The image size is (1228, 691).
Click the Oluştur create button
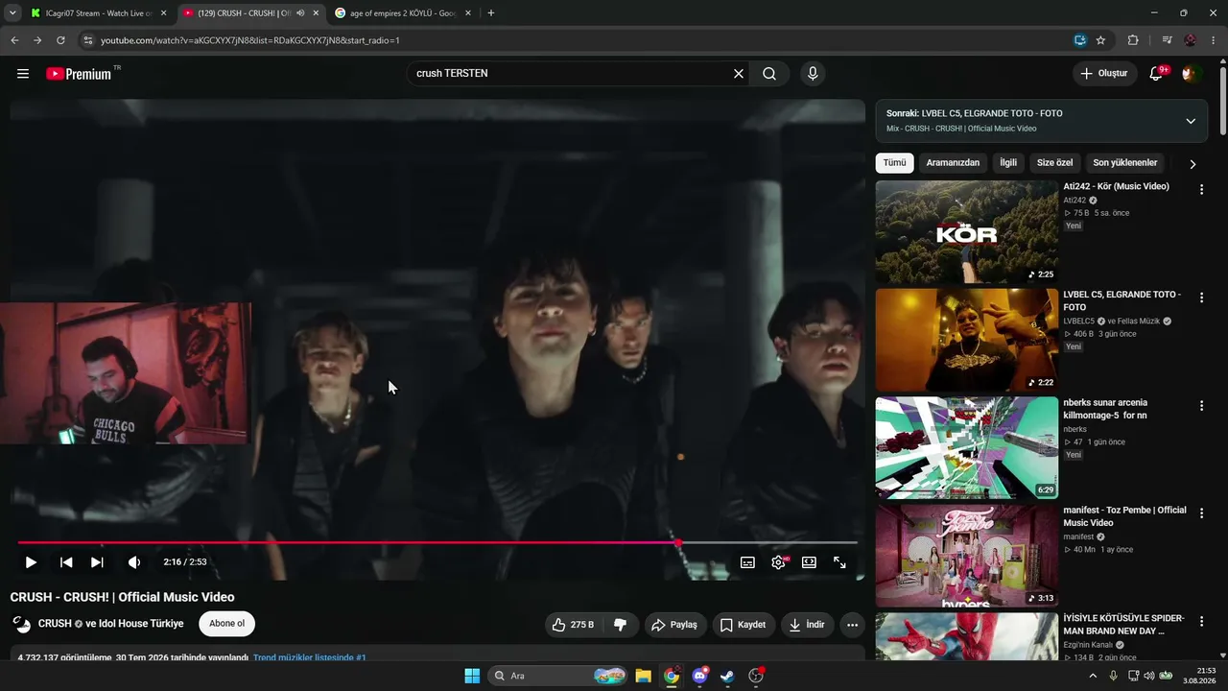[1105, 74]
